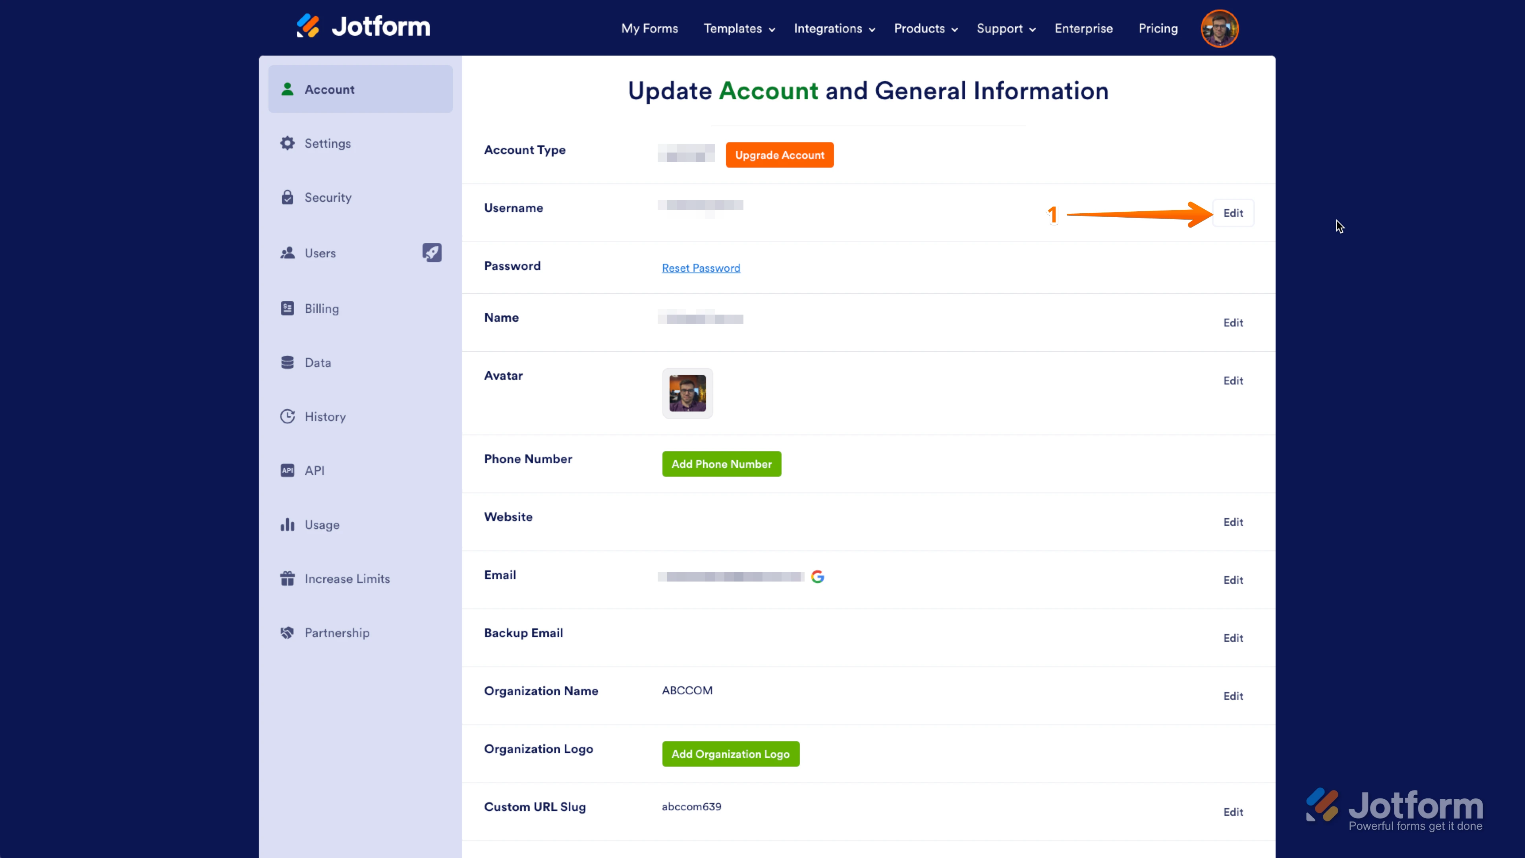The width and height of the screenshot is (1525, 858).
Task: Click the Settings gear icon
Action: coord(288,143)
